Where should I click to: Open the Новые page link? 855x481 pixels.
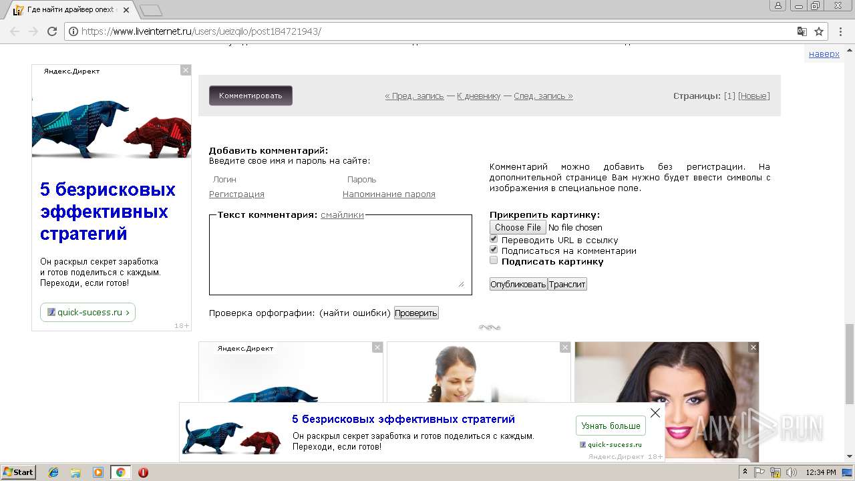(754, 96)
